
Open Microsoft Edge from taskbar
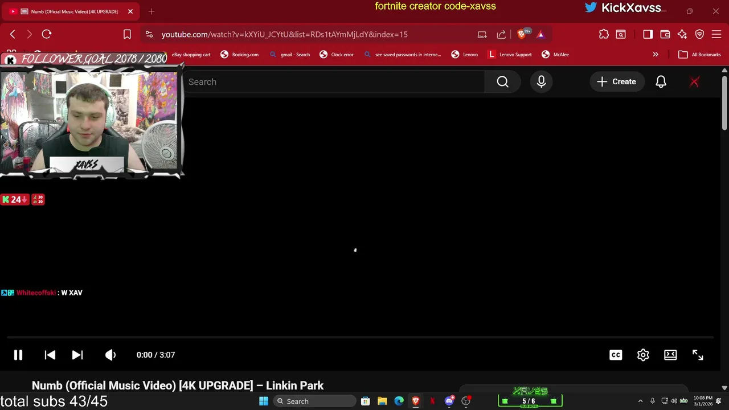[399, 401]
